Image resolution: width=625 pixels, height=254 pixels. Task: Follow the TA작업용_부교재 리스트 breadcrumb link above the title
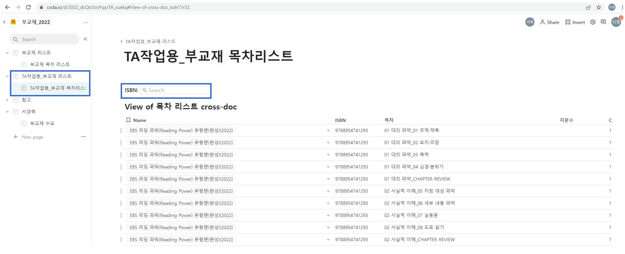click(x=150, y=42)
